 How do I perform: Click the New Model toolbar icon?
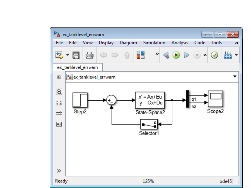coord(59,55)
